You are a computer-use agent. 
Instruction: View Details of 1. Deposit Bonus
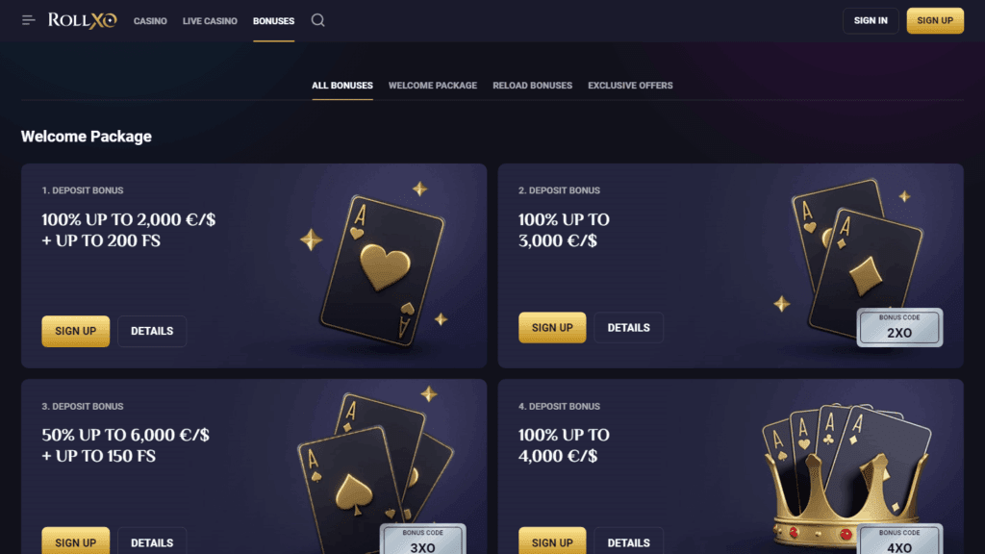tap(152, 331)
